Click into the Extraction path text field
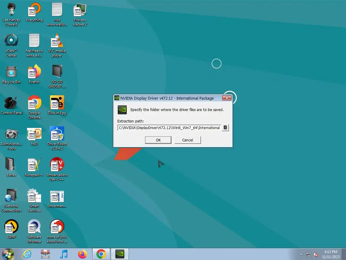The width and height of the screenshot is (346, 260). pyautogui.click(x=169, y=128)
